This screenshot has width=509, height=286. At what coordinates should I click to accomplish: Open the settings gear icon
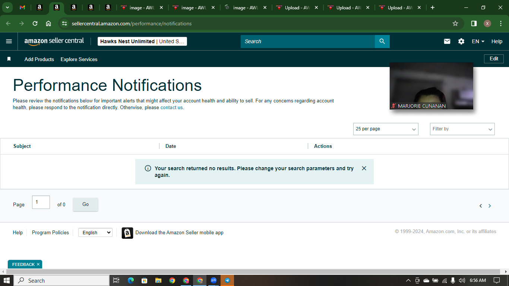point(461,41)
